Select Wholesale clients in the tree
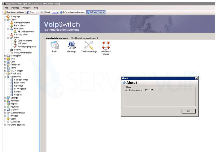This screenshot has height=155, width=217. click(22, 23)
